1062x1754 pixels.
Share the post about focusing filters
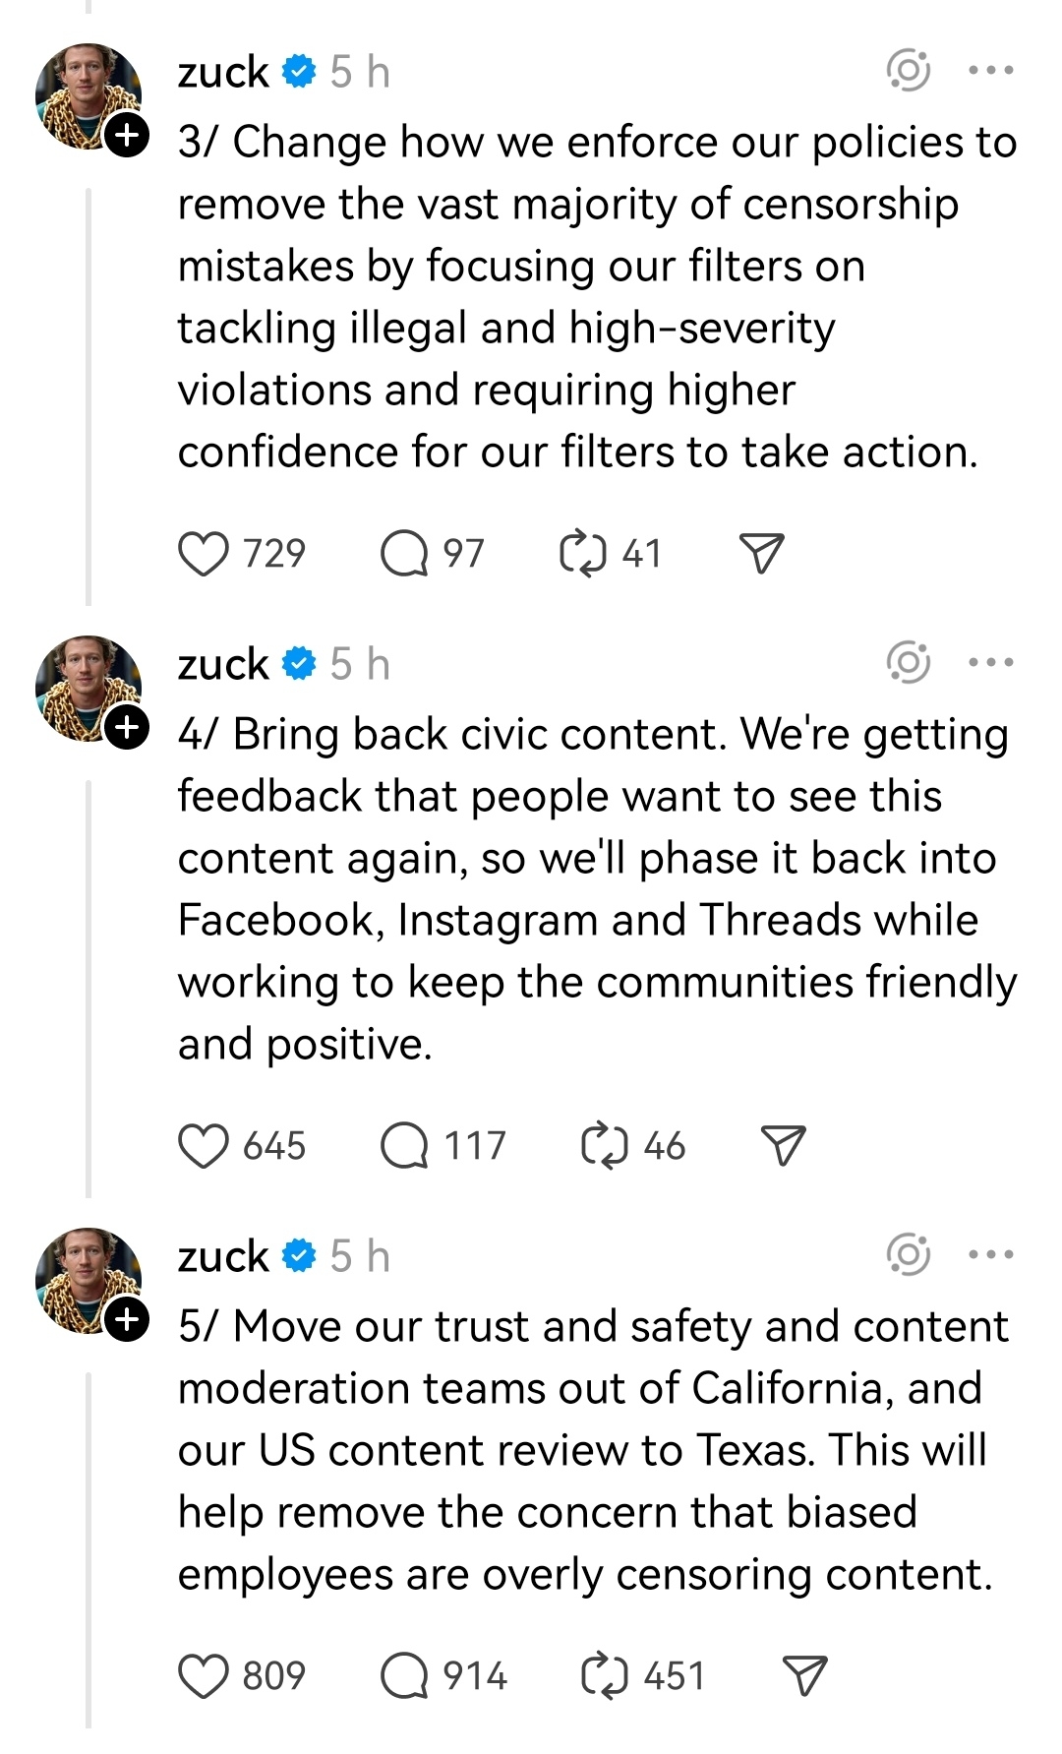coord(761,554)
